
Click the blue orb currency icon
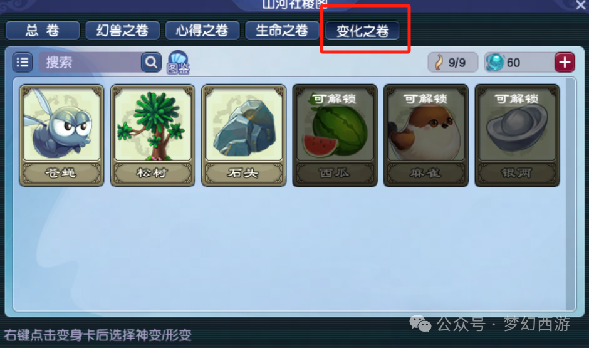click(x=495, y=62)
